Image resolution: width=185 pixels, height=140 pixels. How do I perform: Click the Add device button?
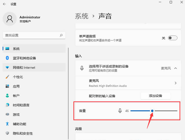pos(155,96)
